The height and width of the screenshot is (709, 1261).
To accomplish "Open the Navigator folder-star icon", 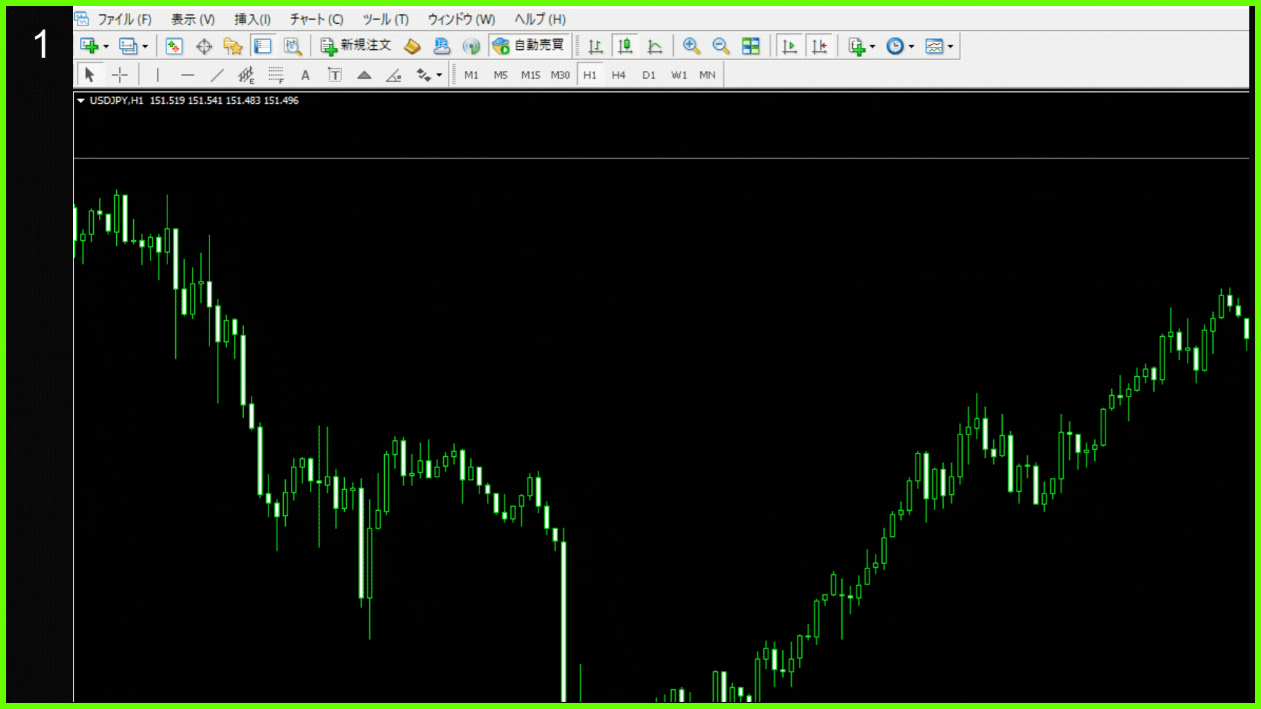I will pyautogui.click(x=232, y=46).
